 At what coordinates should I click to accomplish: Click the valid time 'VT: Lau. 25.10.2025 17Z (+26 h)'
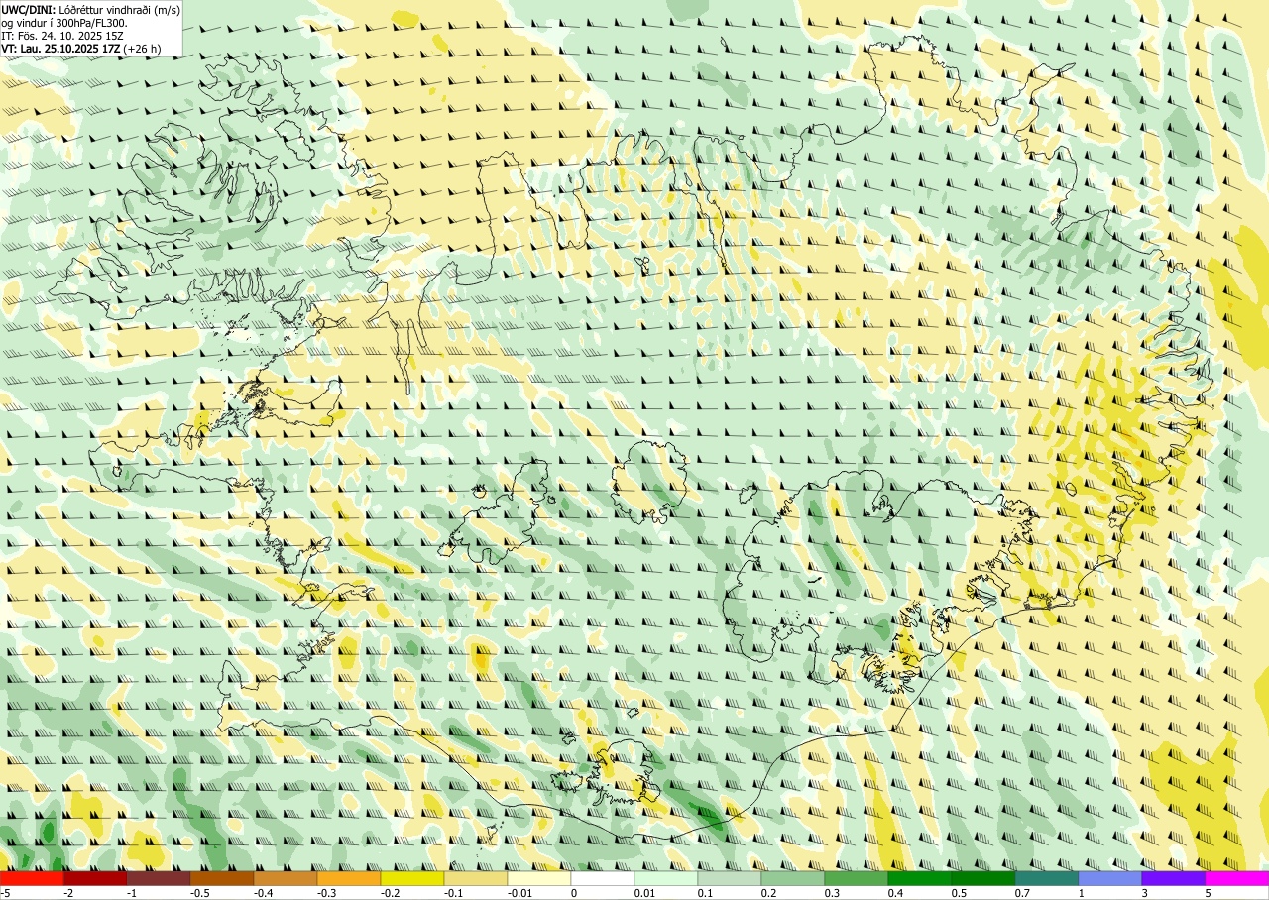[83, 48]
